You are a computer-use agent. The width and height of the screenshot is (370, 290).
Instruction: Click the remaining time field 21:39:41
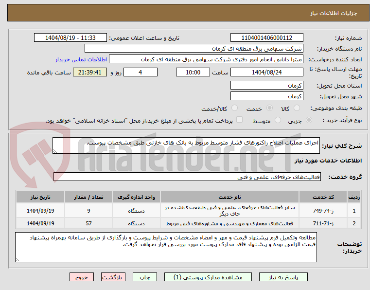coord(89,72)
